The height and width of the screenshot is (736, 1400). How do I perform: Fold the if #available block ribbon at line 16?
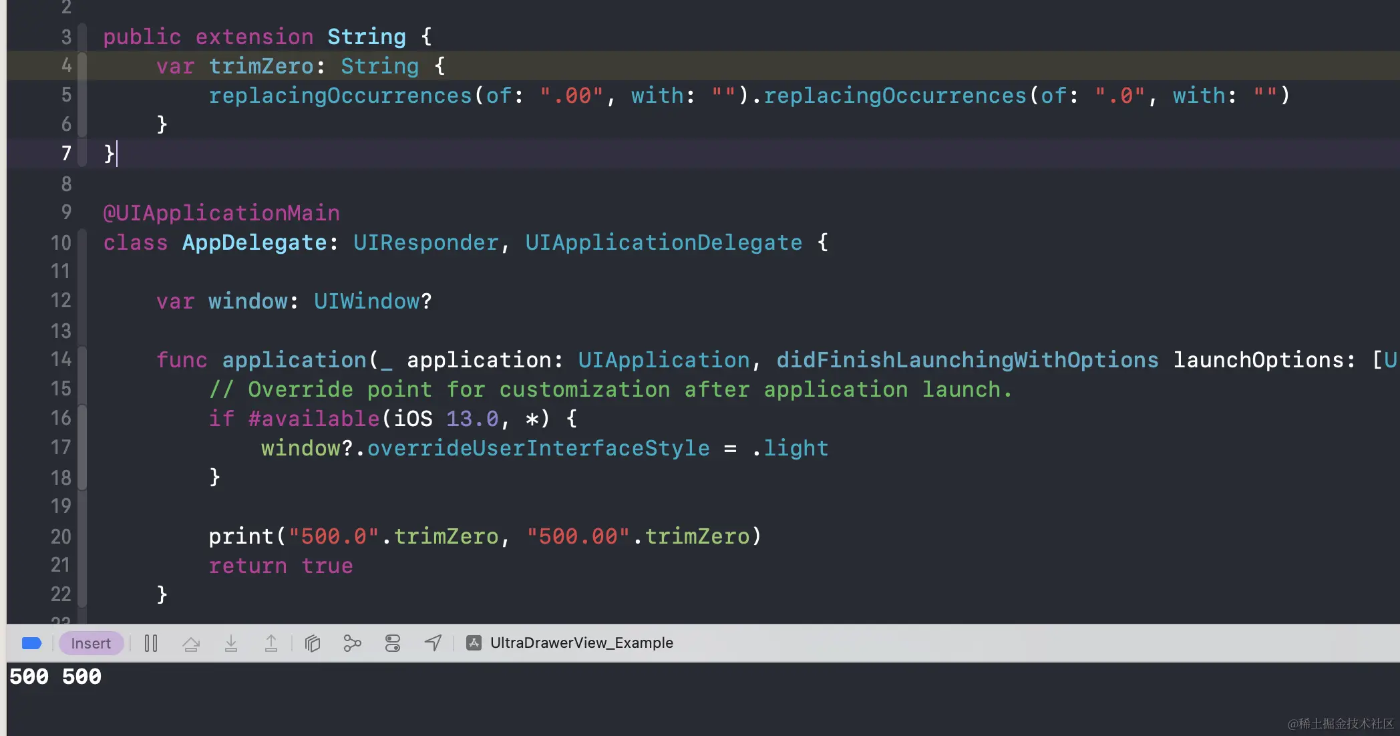click(82, 419)
